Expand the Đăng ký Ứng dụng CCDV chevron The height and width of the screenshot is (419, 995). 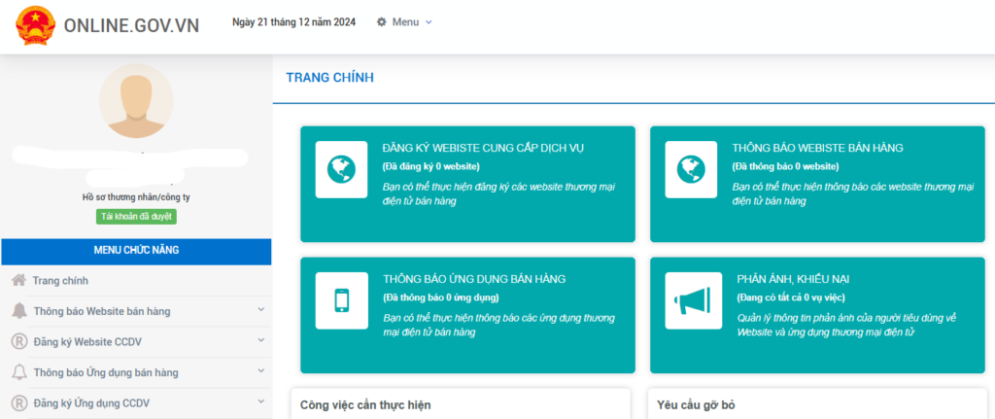click(260, 402)
